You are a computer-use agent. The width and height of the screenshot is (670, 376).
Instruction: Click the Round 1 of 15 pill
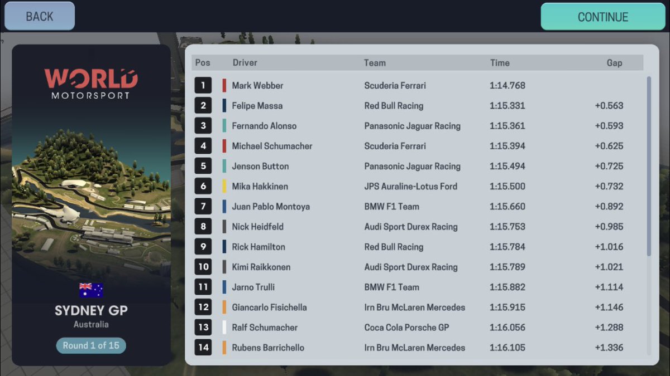point(91,345)
